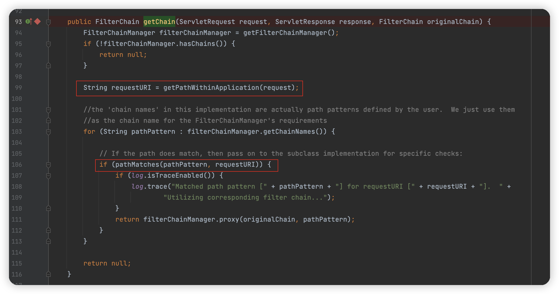
Task: Fold the if hasChains block on line 95
Action: [48, 44]
